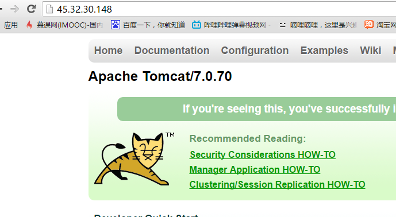The image size is (396, 217).
Task: Reload the page with the refresh icon
Action: (x=31, y=9)
